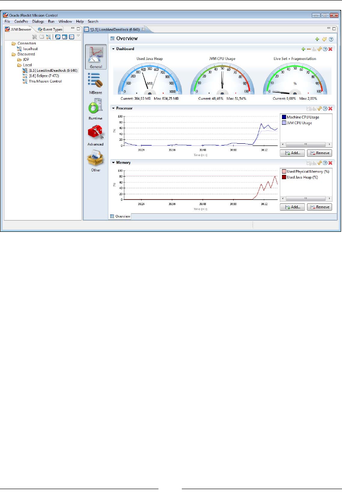Click the Memory section refresh arrows icon

click(320, 163)
